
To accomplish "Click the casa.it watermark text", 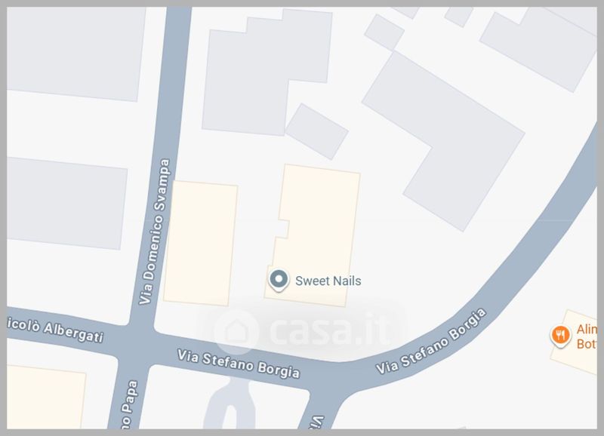I will pos(328,332).
